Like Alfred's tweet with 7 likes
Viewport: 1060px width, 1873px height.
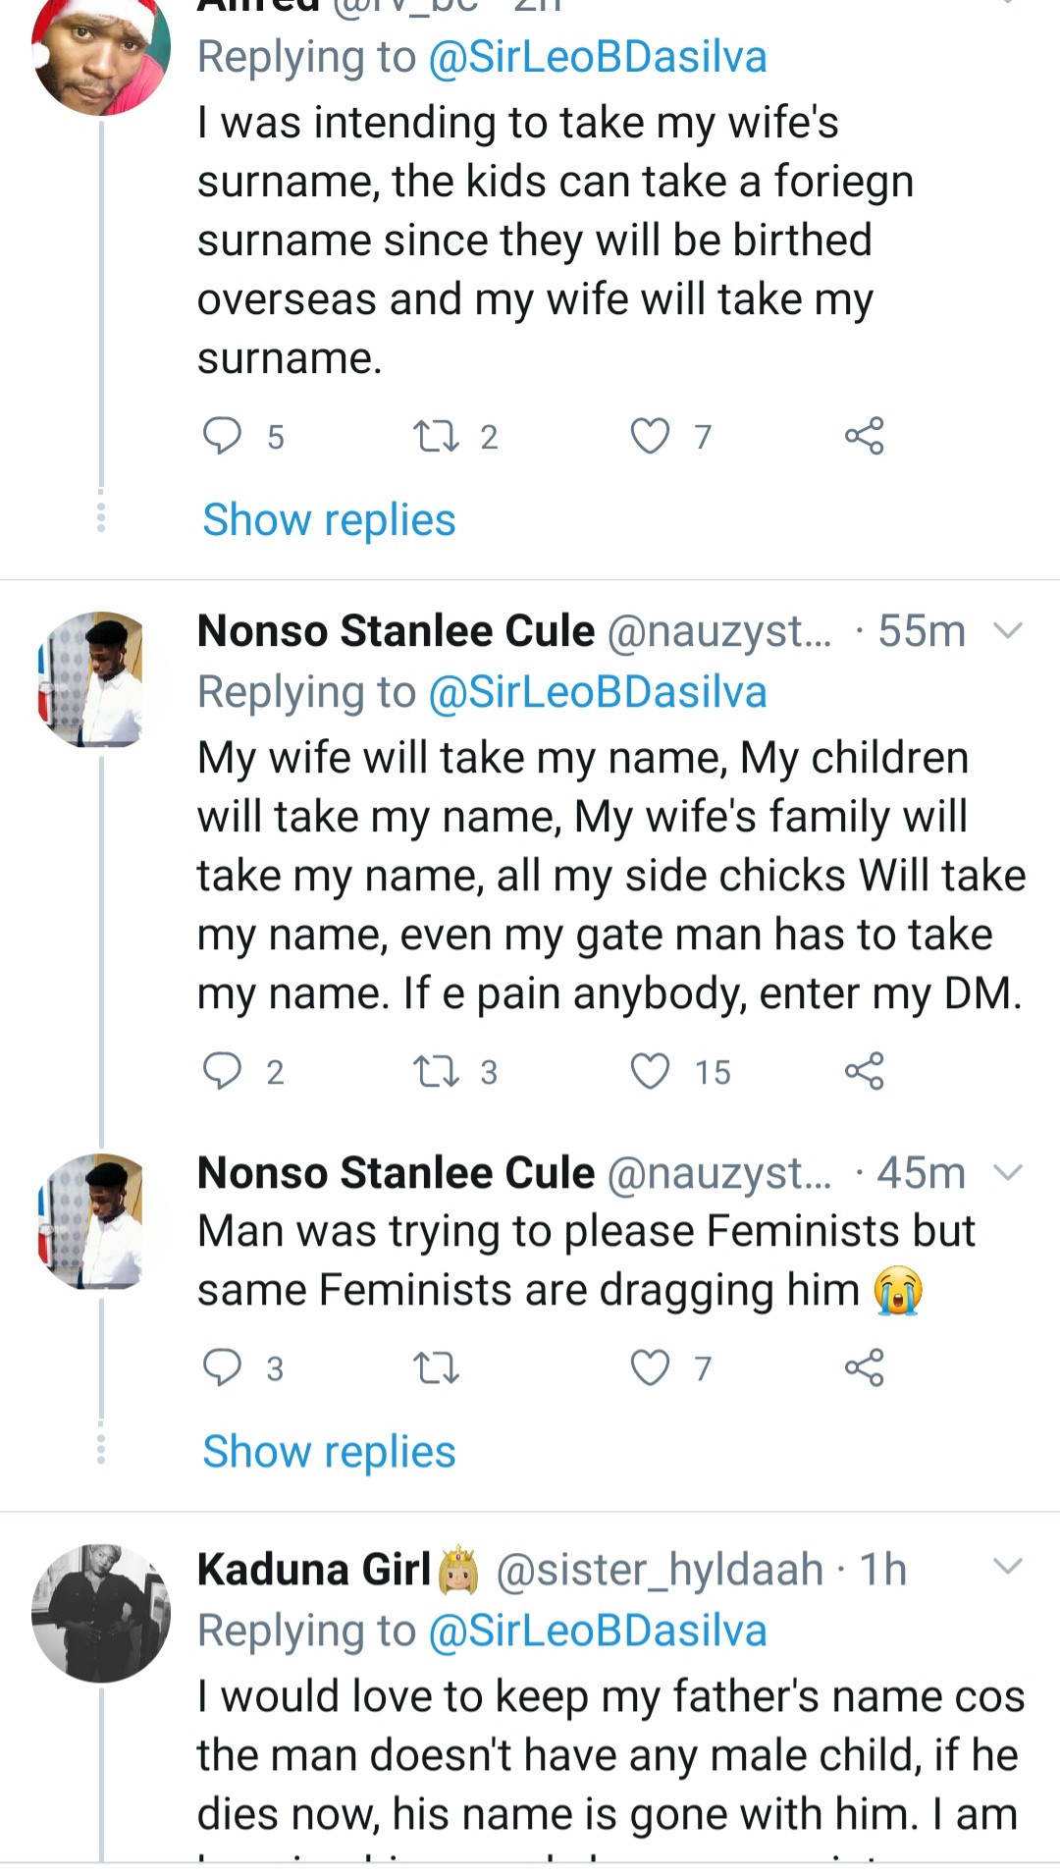650,435
